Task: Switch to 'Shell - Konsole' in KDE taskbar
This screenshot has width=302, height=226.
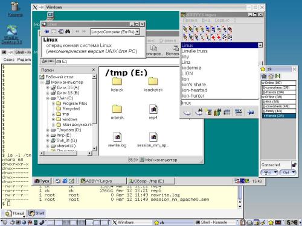Action: [x=214, y=222]
